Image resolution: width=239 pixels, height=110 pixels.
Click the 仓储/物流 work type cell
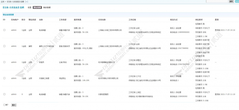pos(63,62)
